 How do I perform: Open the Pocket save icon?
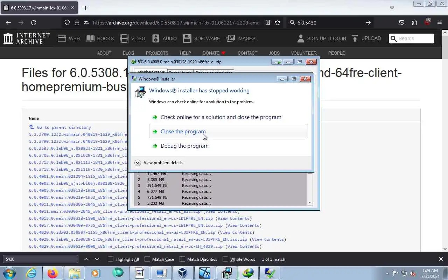pyautogui.click(x=402, y=22)
